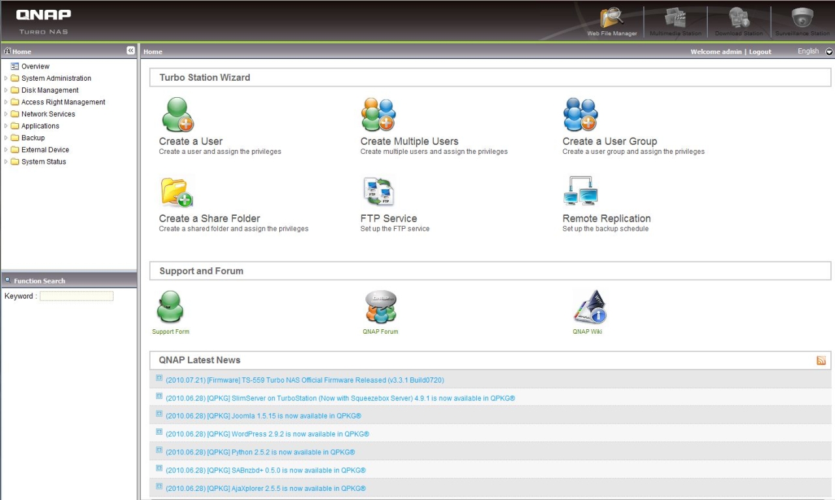Open the QNAP Wiki icon
The height and width of the screenshot is (500, 835).
(x=590, y=307)
